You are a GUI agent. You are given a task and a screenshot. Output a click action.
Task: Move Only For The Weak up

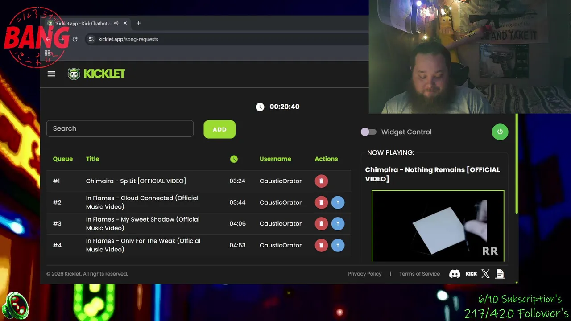[338, 245]
